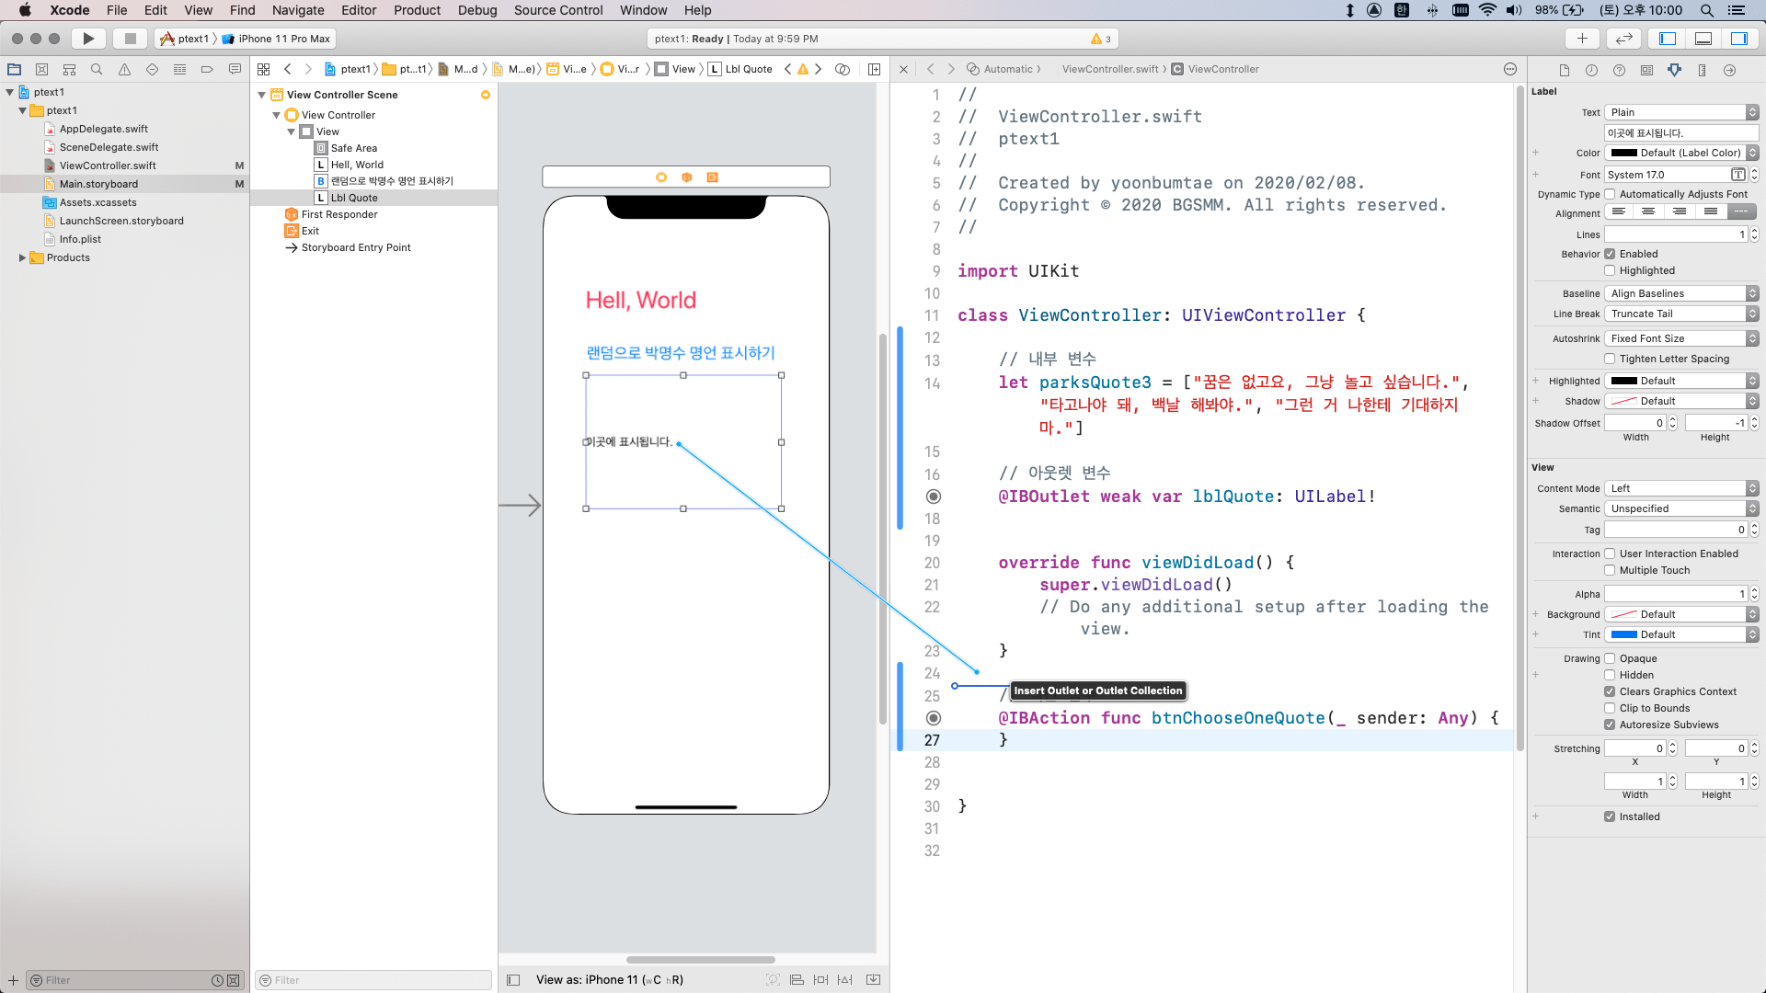Open the Content Mode dropdown
1766x993 pixels.
pos(1681,488)
